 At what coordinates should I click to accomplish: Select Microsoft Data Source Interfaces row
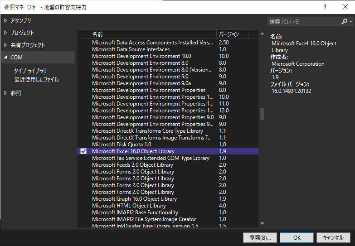pyautogui.click(x=168, y=49)
